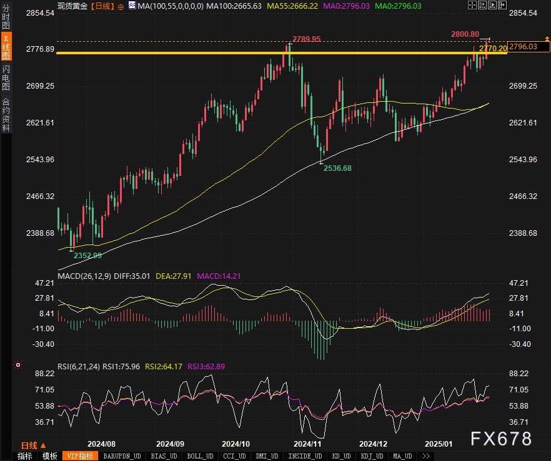Select the INSIDE_UD indicator
The image size is (551, 461).
(x=306, y=456)
